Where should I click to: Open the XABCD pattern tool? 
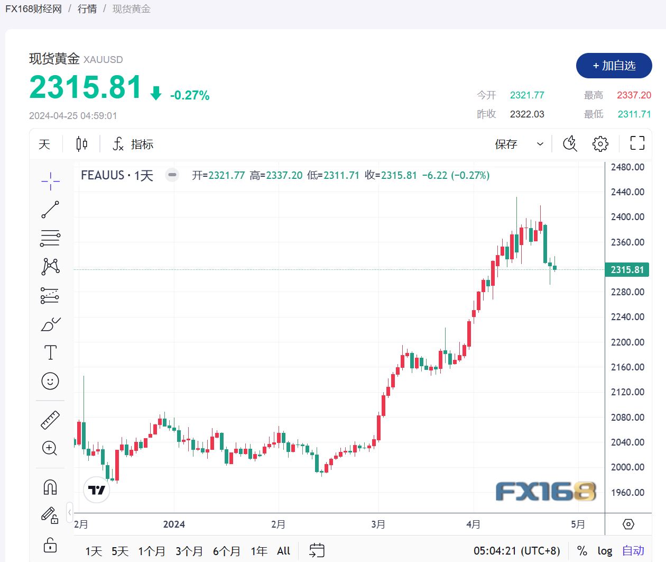click(50, 266)
